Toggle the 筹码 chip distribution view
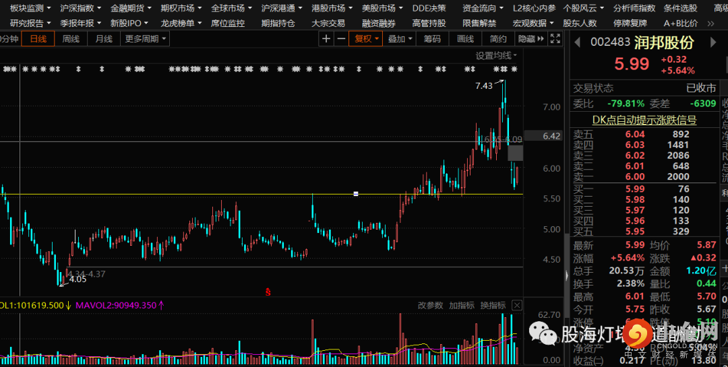The image size is (728, 367). point(432,39)
